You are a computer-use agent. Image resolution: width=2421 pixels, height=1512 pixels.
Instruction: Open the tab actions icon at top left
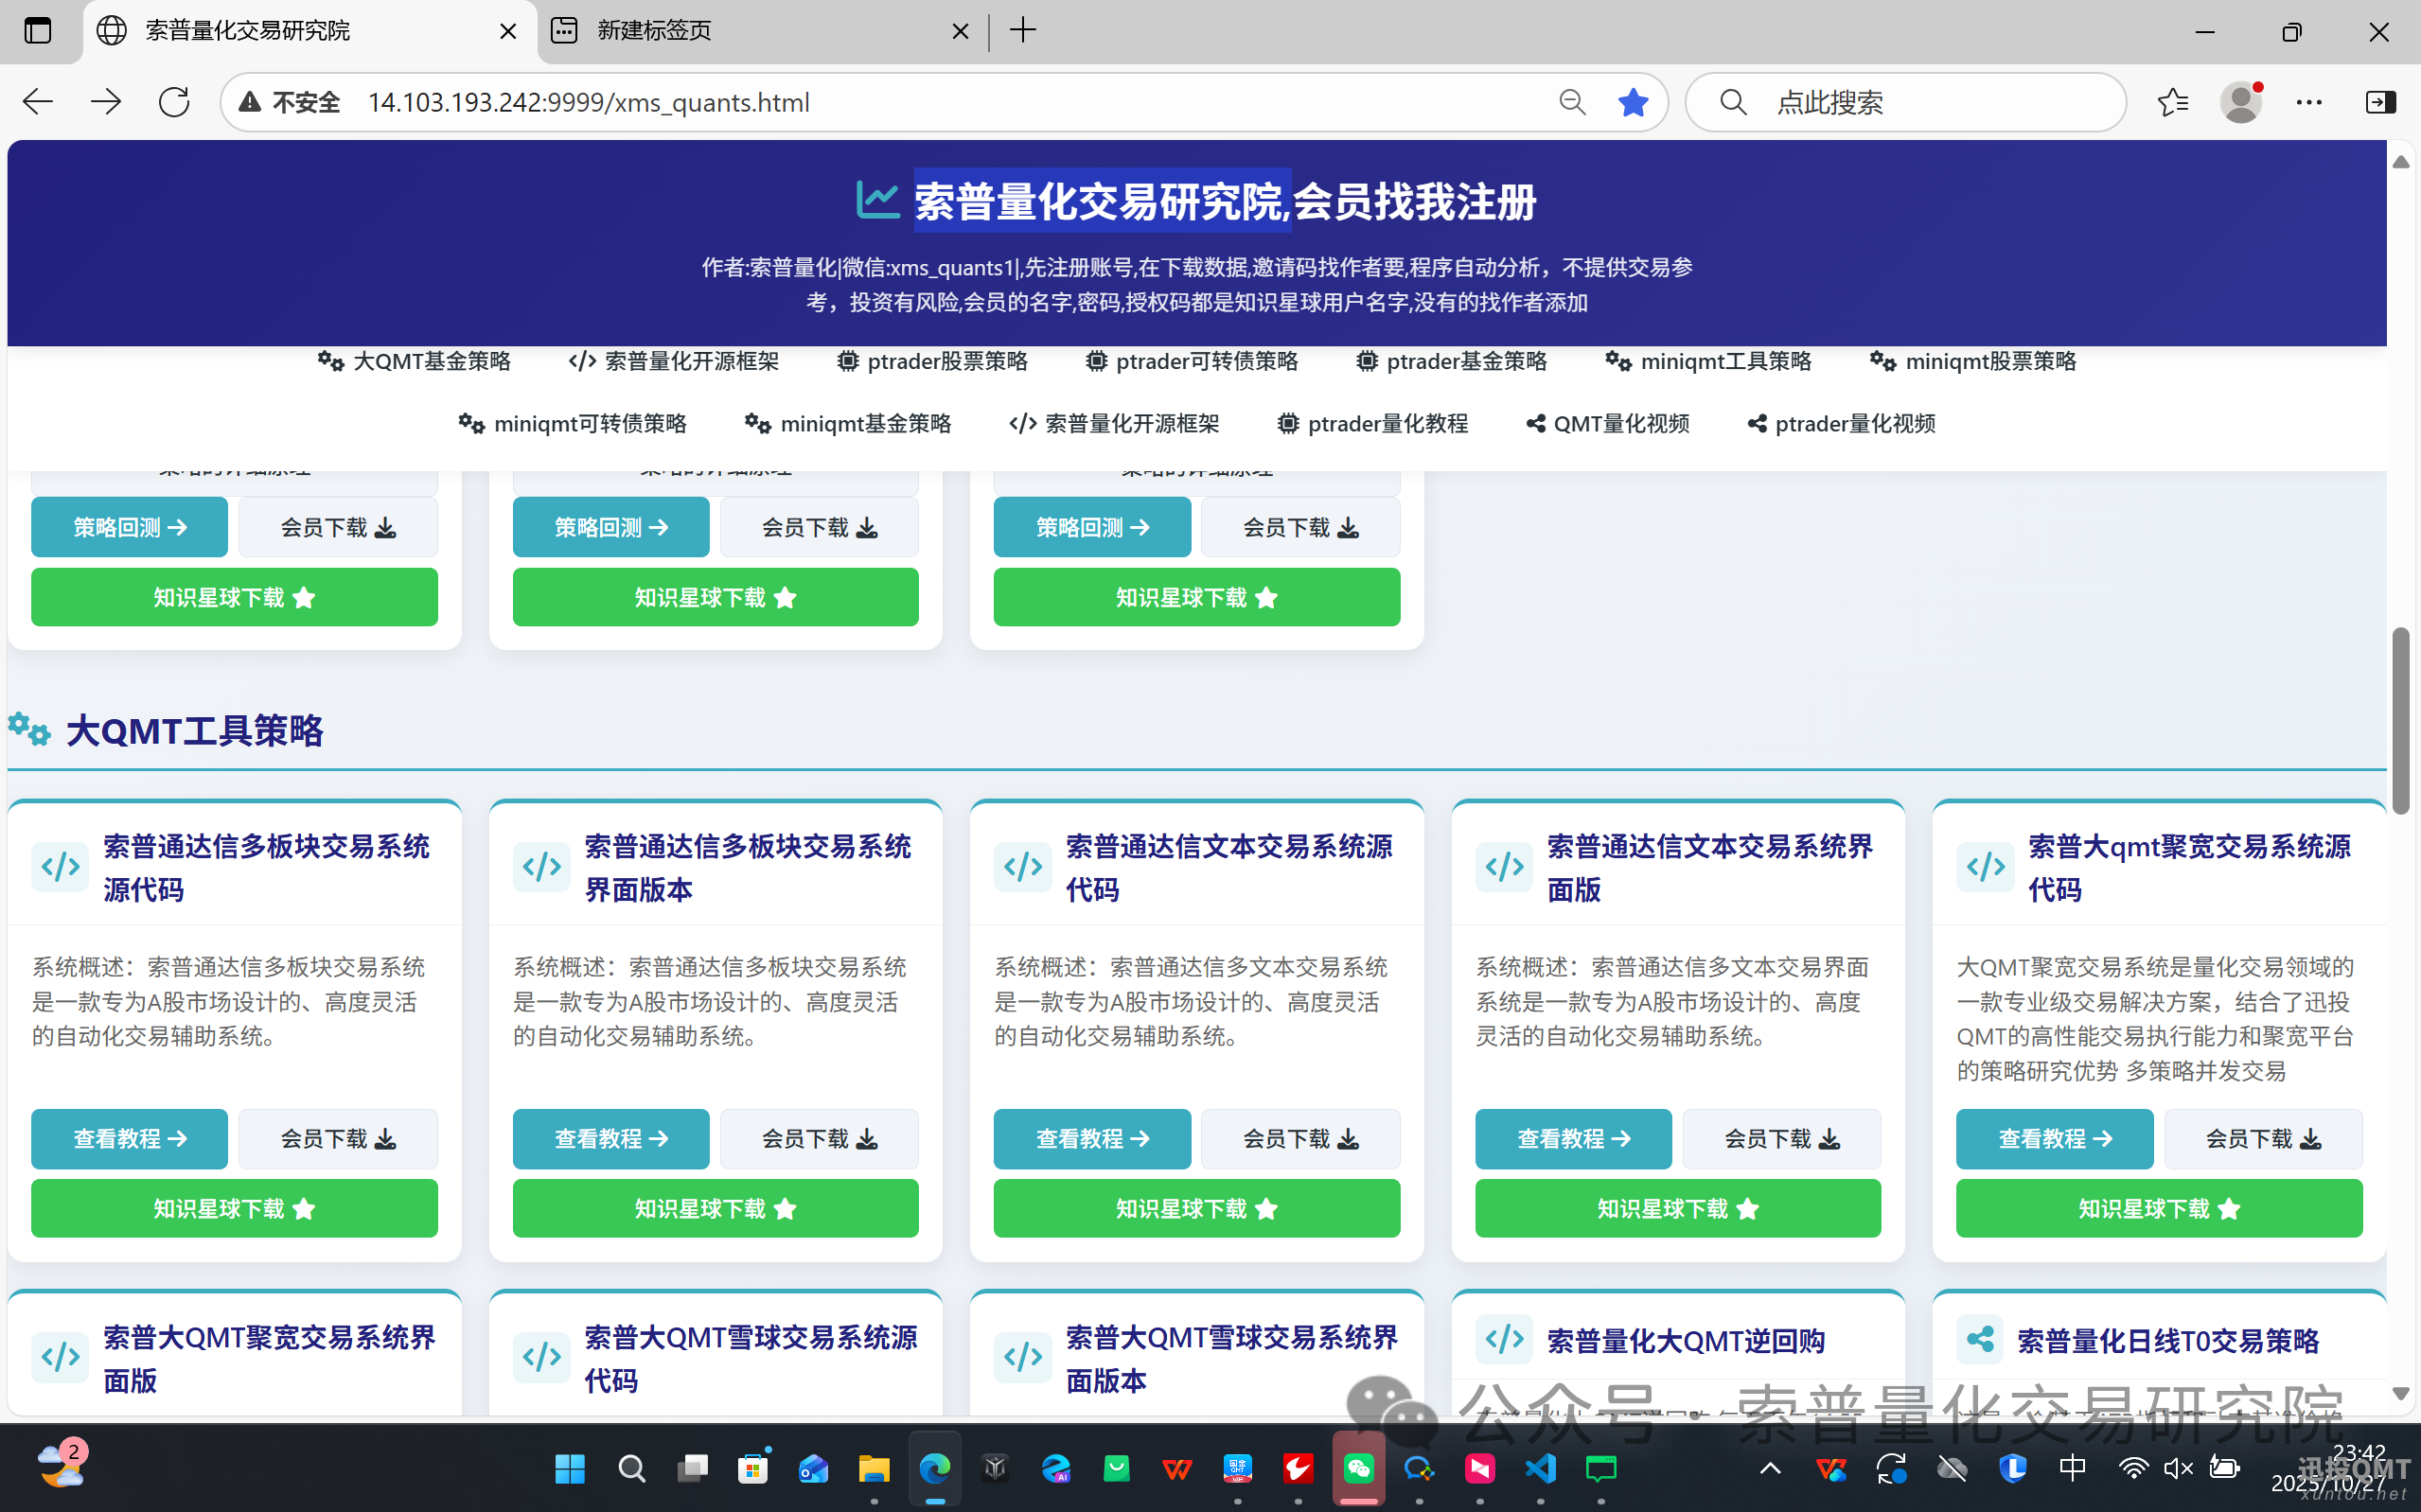(37, 31)
